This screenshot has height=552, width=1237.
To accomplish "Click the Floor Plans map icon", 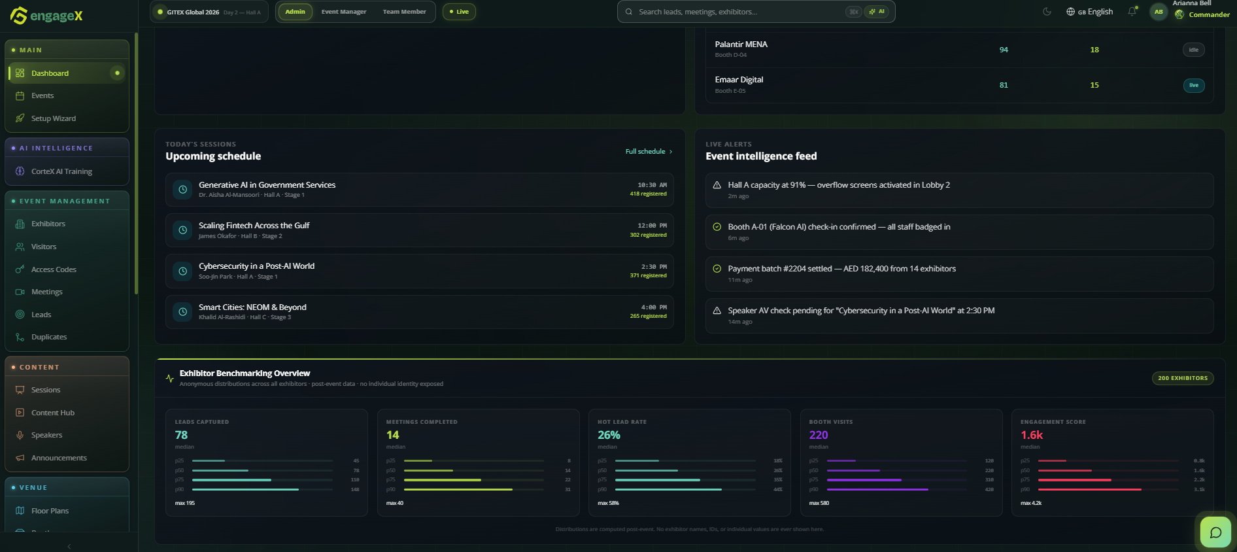I will [20, 511].
